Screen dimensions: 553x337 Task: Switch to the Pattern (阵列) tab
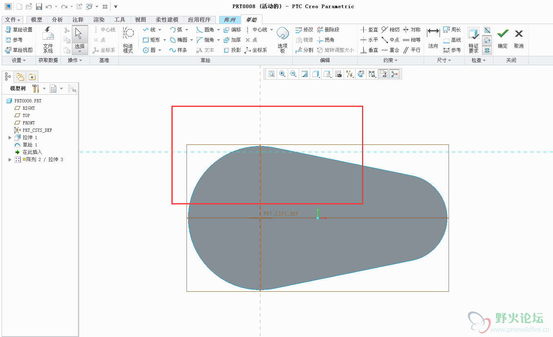[x=230, y=20]
